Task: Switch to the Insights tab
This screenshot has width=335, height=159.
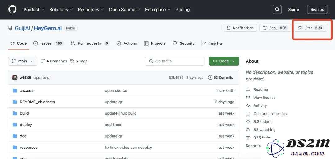Action: tap(212, 43)
